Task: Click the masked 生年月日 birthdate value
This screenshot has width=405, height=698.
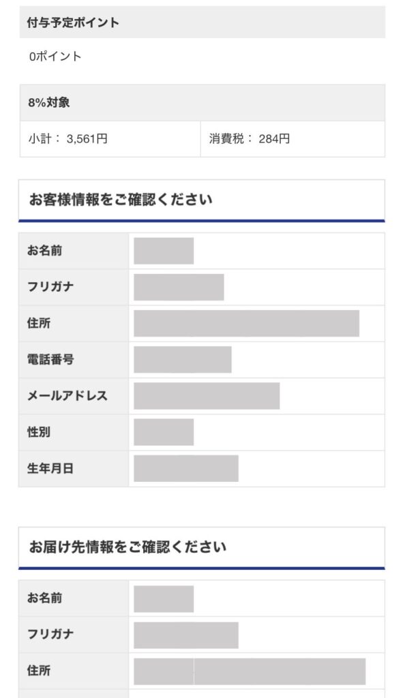Action: (x=185, y=468)
